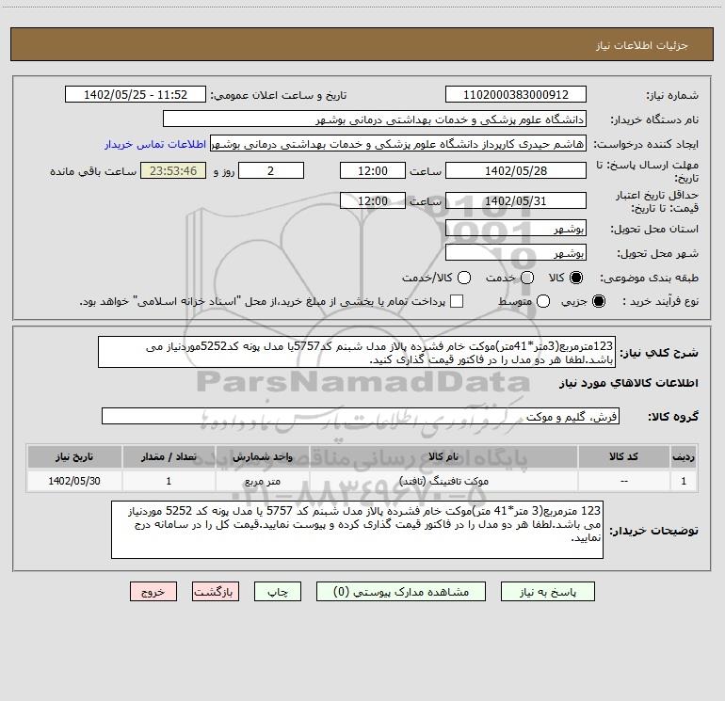
Task: Click the شماره نیاز field 1102000383000912
Action: [516, 95]
